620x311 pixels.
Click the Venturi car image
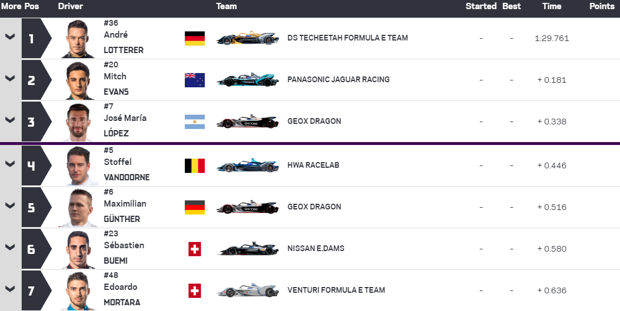point(248,290)
